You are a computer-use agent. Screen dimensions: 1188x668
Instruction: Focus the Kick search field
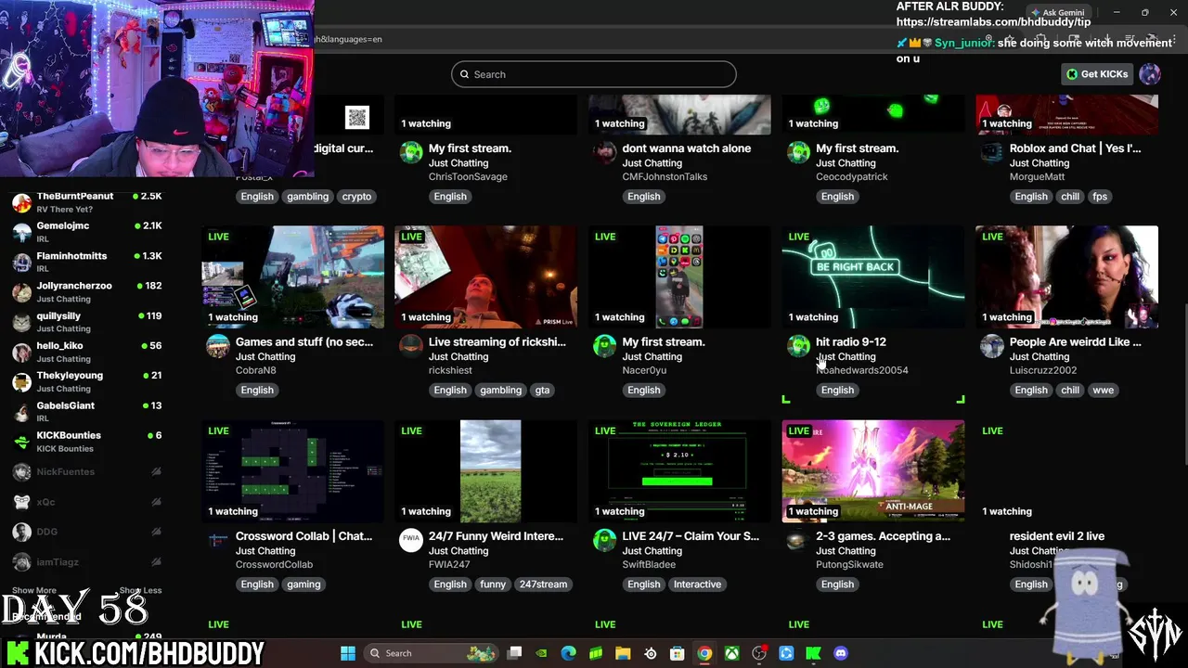pos(594,74)
